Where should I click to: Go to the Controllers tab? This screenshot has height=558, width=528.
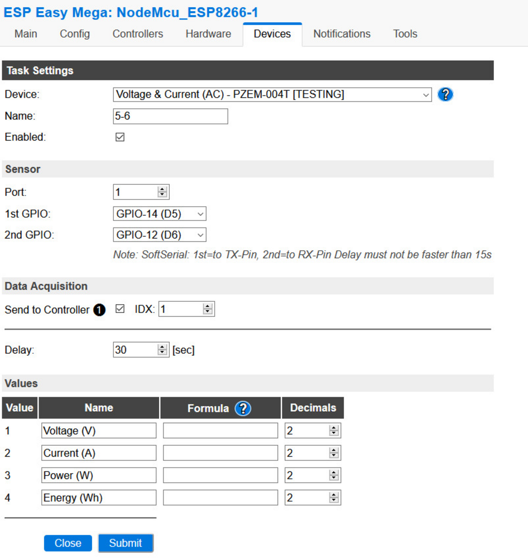coord(138,34)
